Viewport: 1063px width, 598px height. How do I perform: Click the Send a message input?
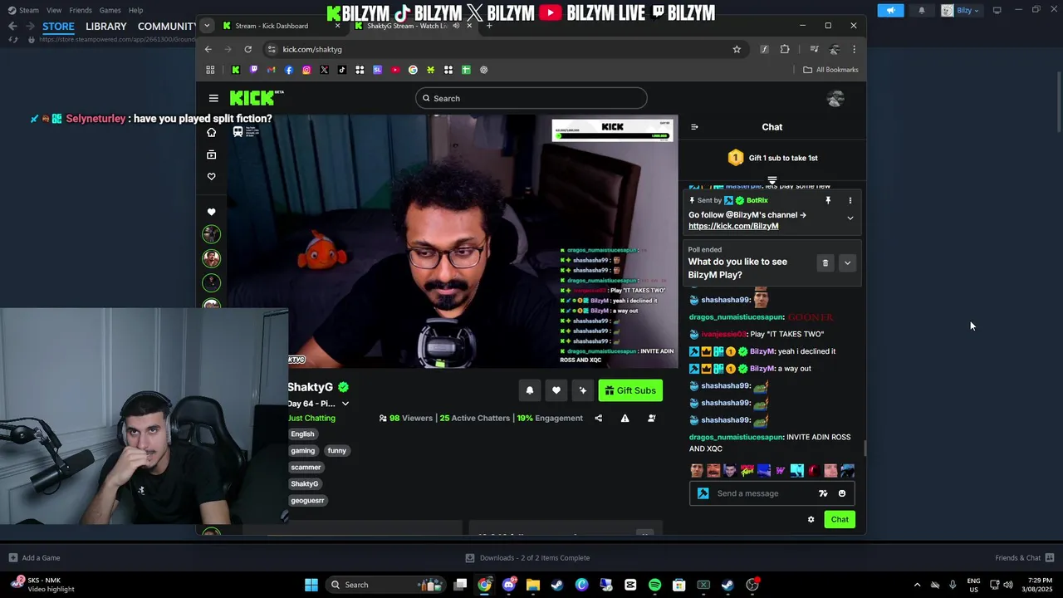point(762,493)
